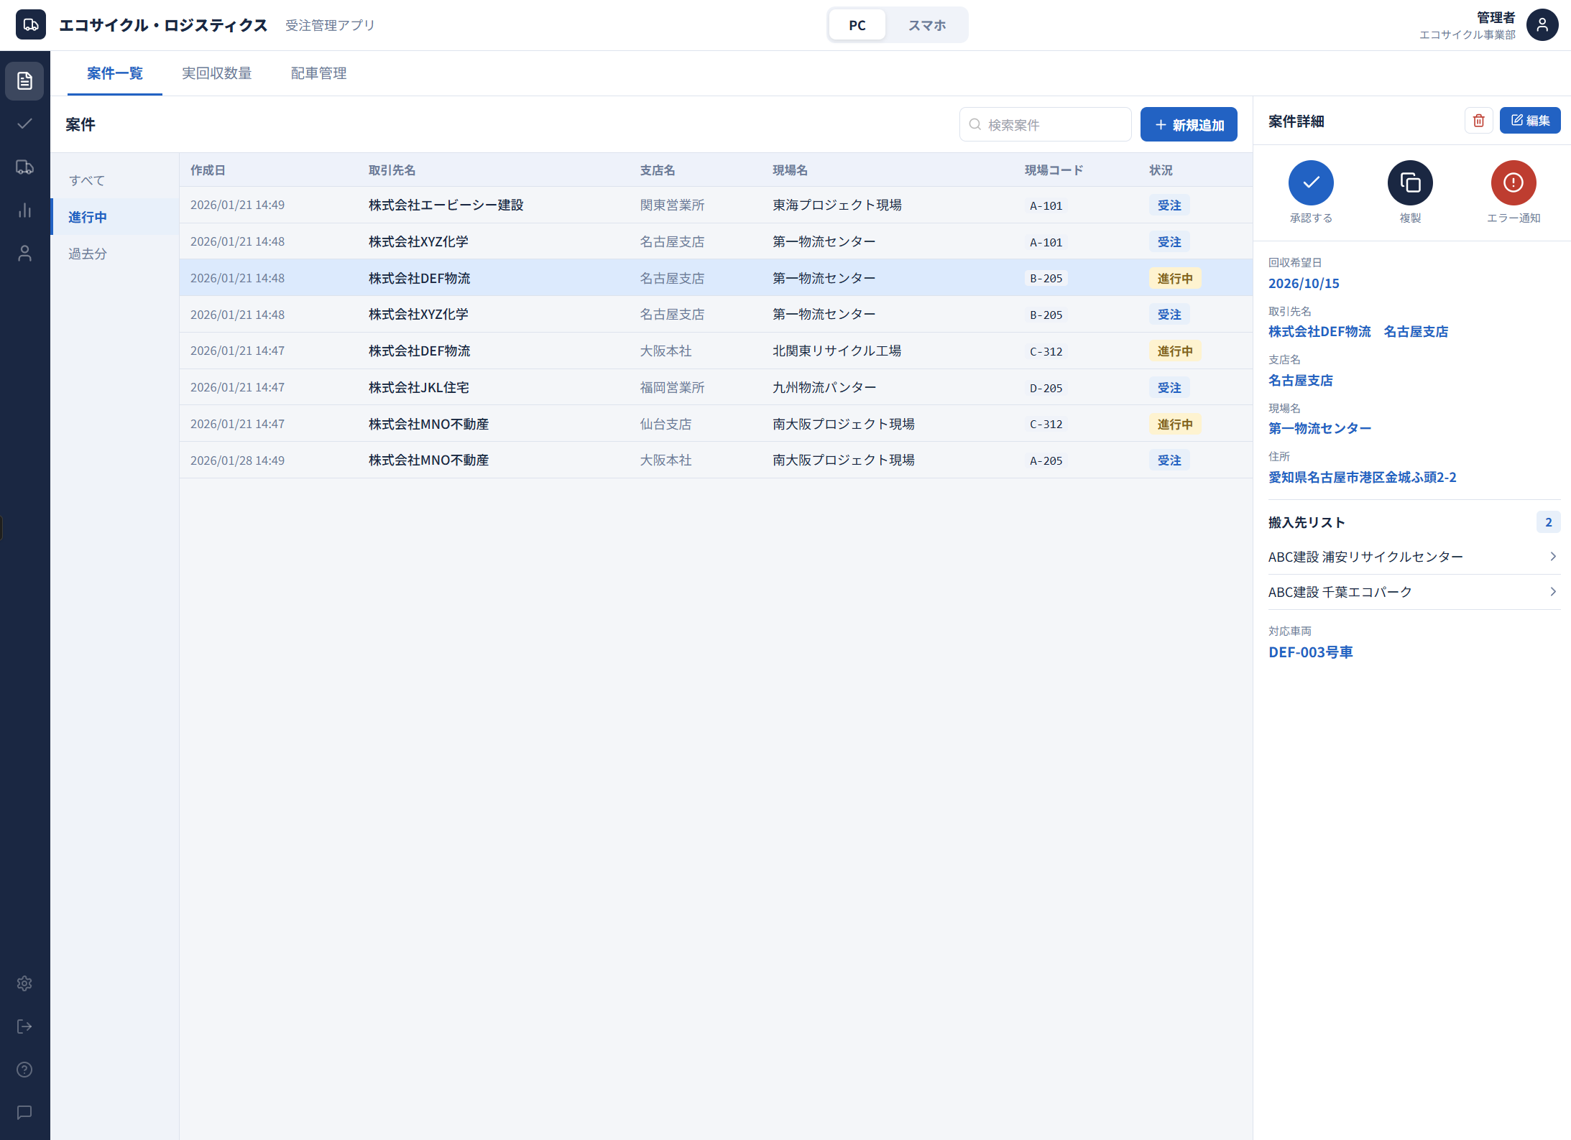Select the 株式会社JKL住宅 row
Image resolution: width=1571 pixels, height=1140 pixels.
(x=716, y=387)
